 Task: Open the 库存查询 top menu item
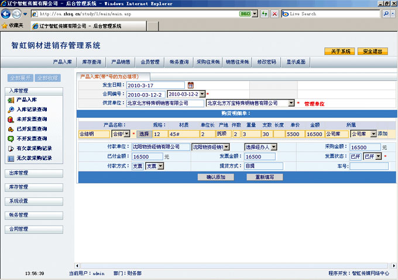tap(91, 62)
